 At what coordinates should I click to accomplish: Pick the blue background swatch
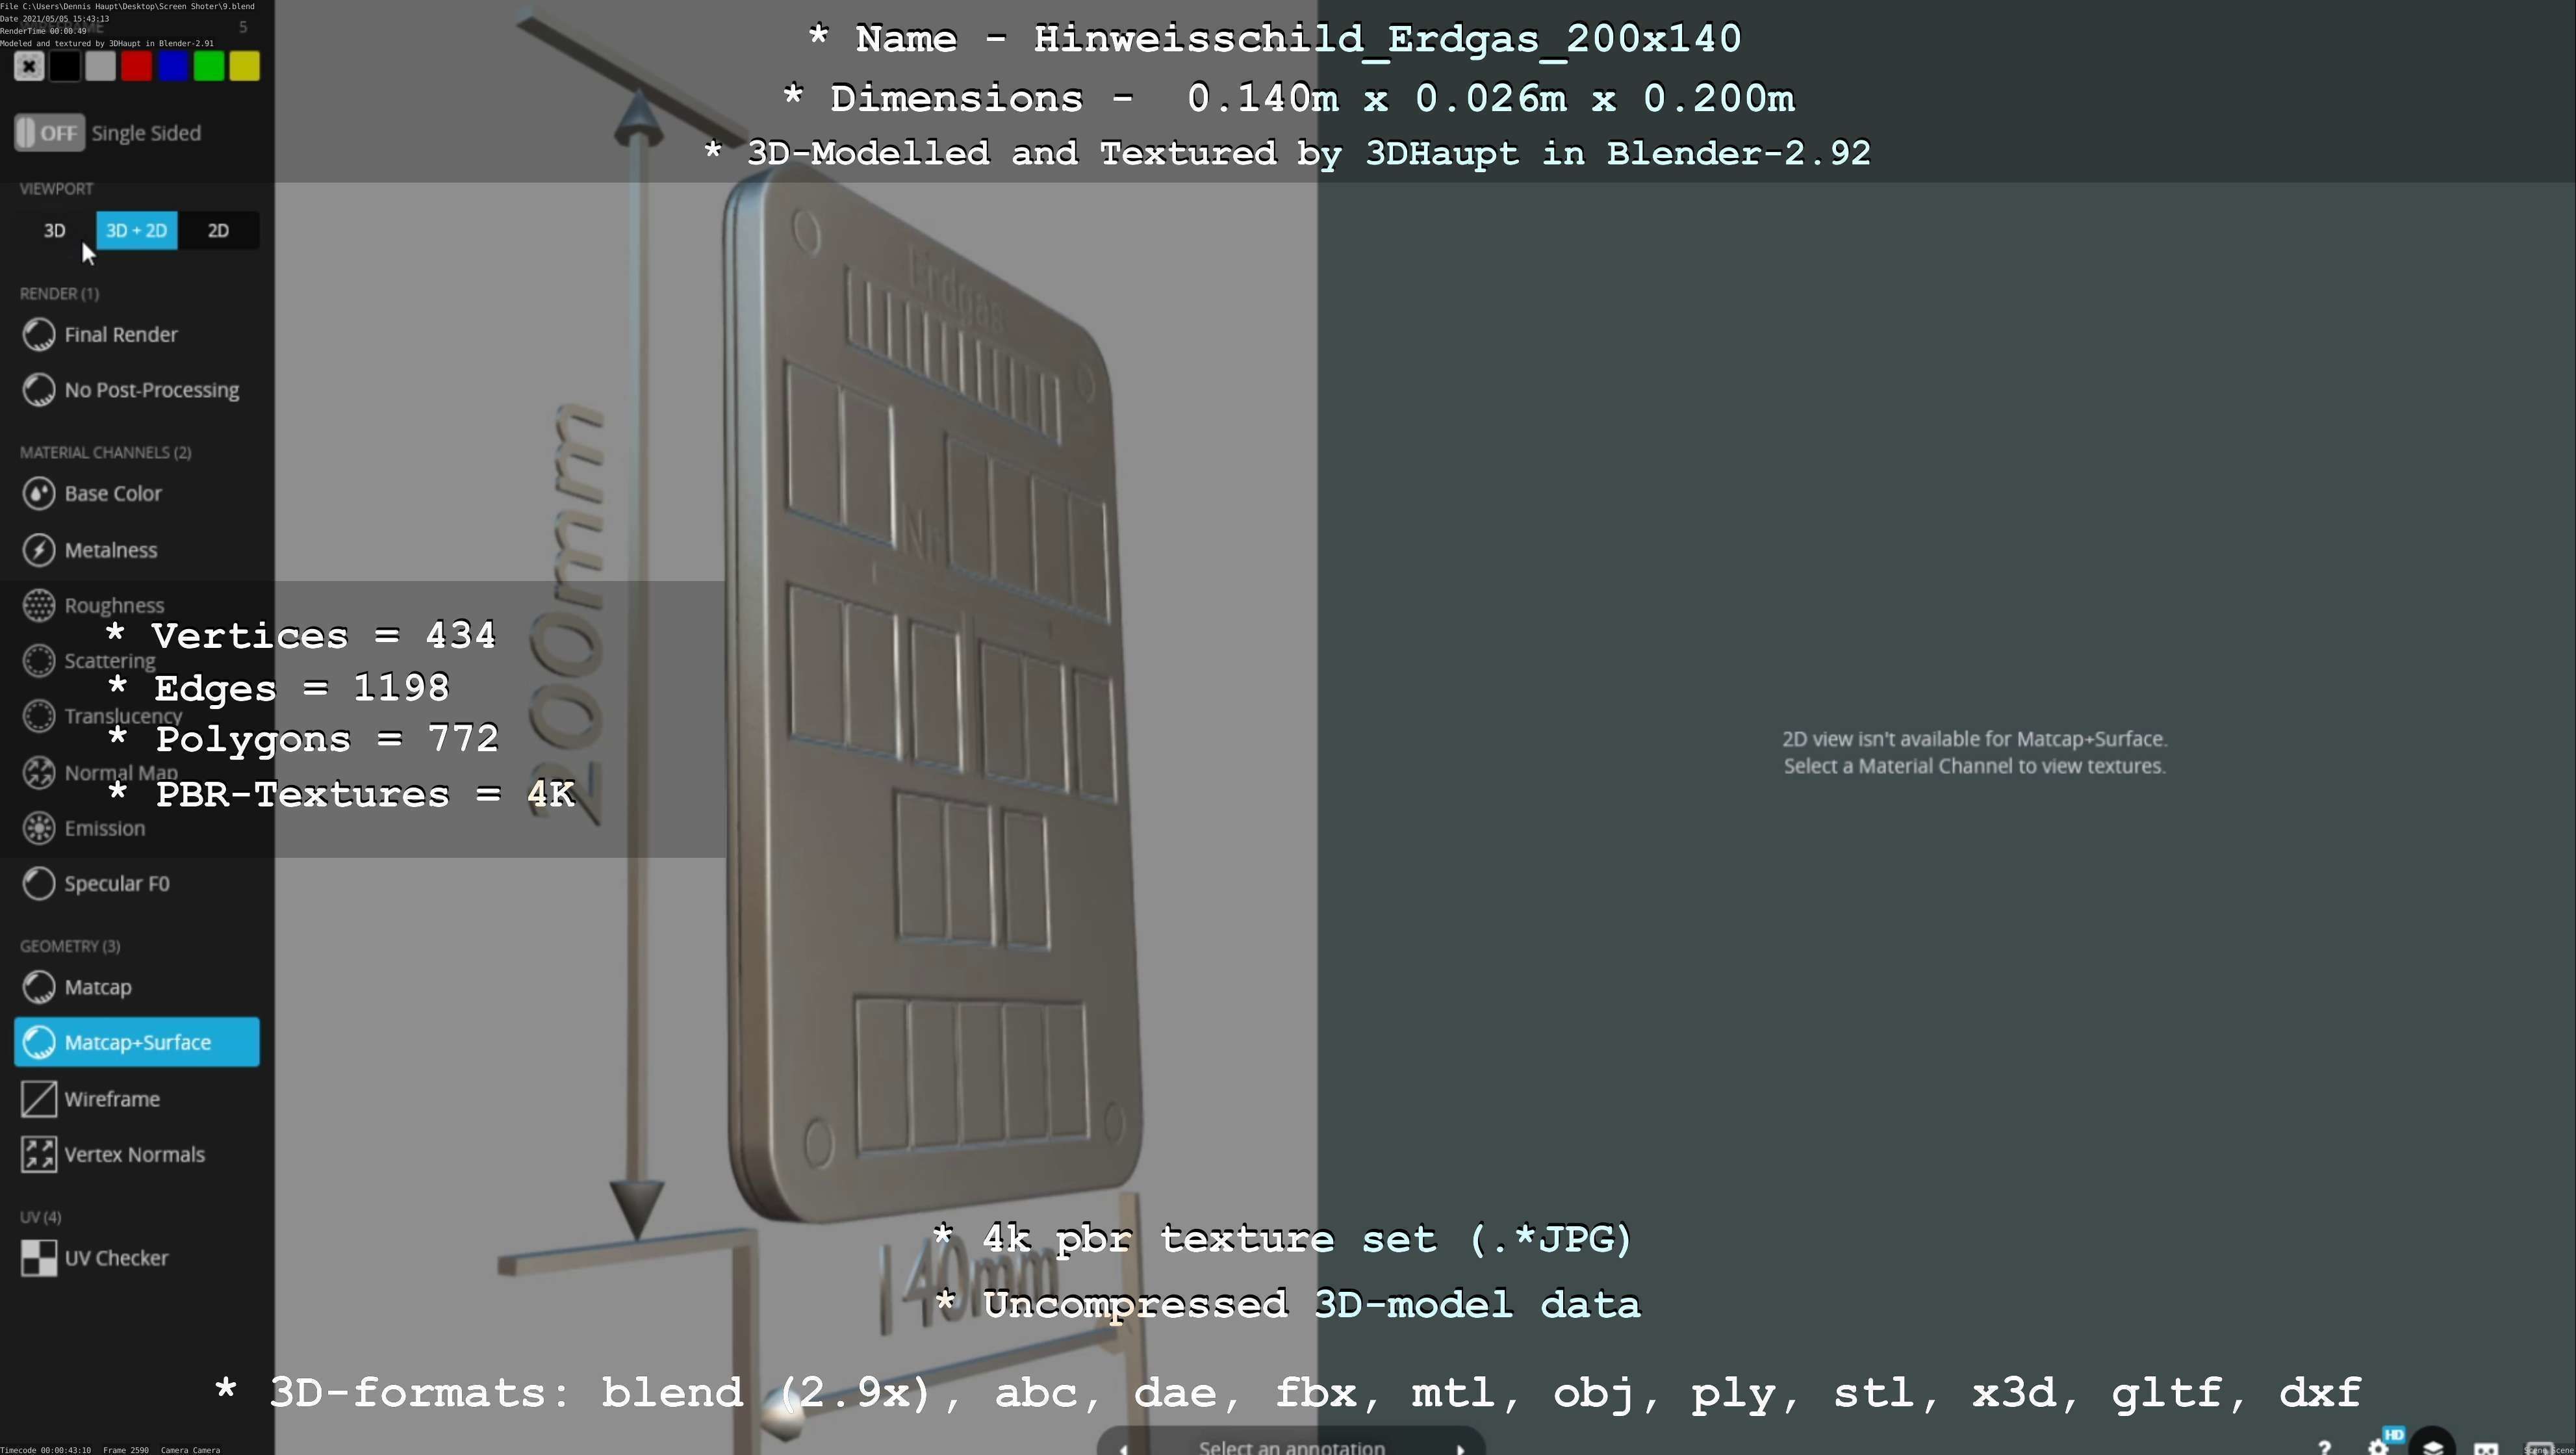[x=173, y=67]
